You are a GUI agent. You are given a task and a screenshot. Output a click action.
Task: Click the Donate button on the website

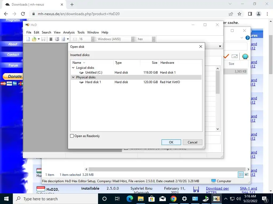tap(13, 76)
